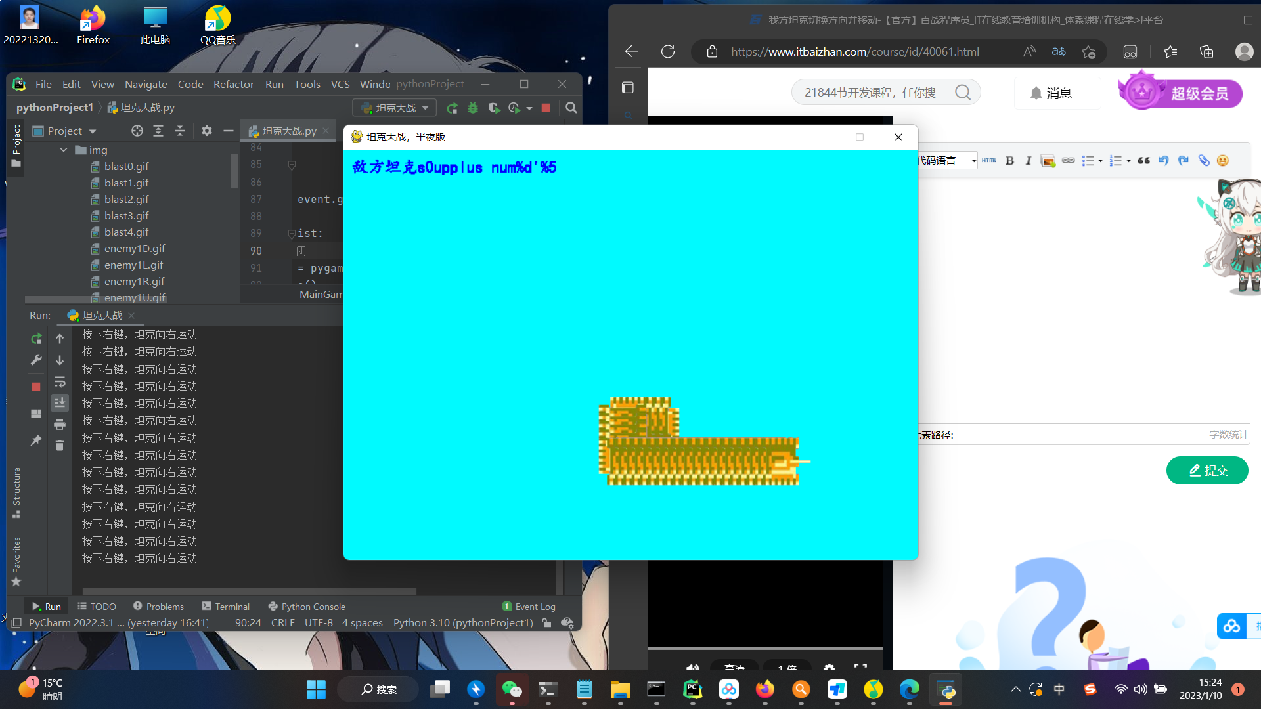Open the File menu in PyCharm
This screenshot has width=1261, height=709.
tap(43, 84)
